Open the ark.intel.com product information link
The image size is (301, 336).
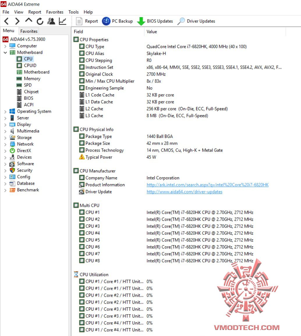click(208, 185)
